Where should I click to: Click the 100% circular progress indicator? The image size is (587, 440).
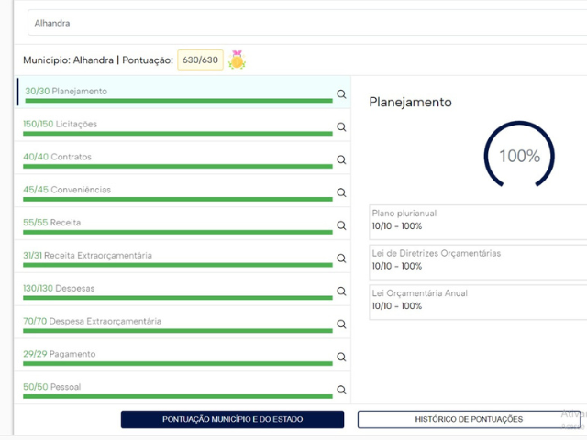(519, 156)
